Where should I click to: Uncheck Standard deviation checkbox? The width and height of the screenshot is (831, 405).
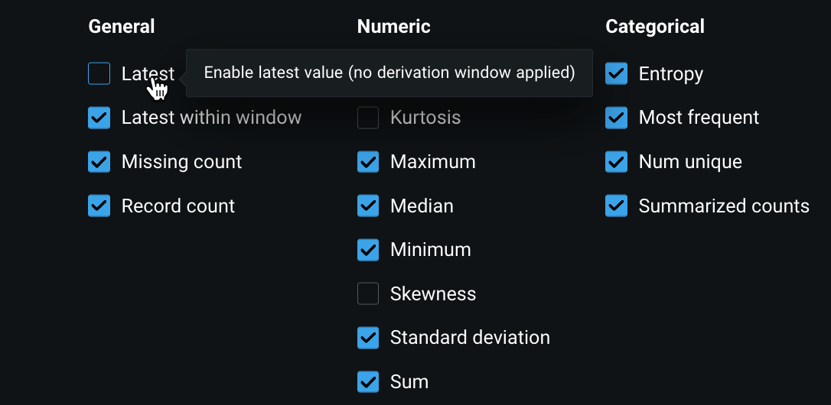coord(368,338)
